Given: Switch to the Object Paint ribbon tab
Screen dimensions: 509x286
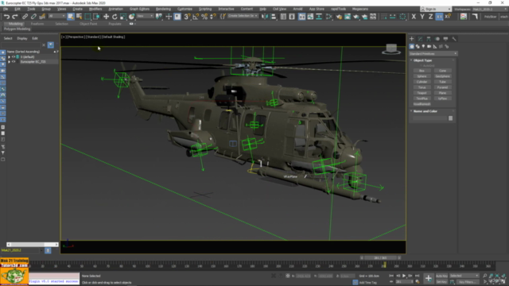Looking at the screenshot, I should tap(88, 24).
